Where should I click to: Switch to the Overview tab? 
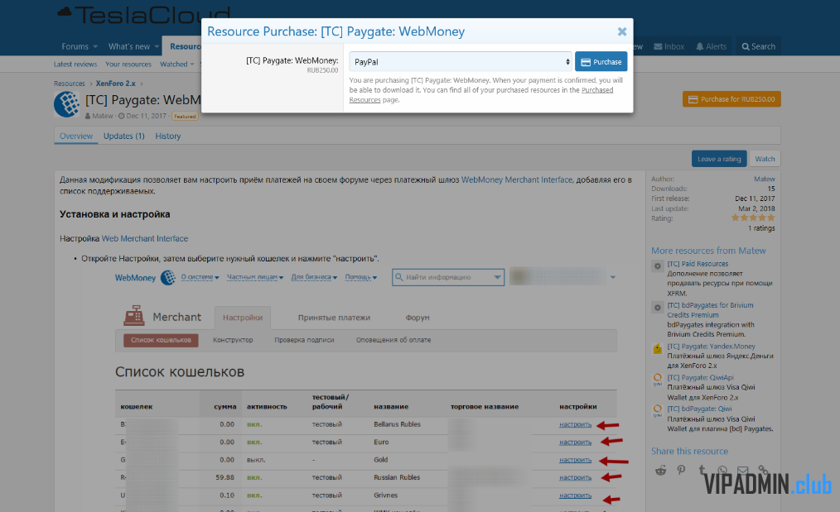coord(76,136)
